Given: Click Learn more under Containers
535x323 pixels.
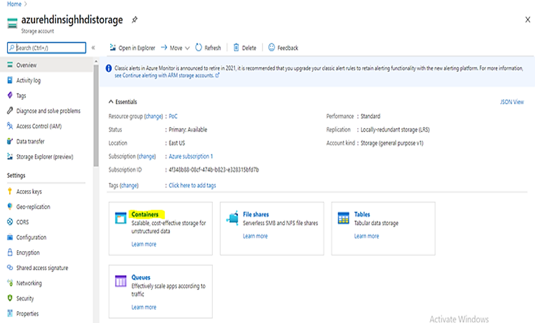Looking at the screenshot, I should (x=144, y=244).
